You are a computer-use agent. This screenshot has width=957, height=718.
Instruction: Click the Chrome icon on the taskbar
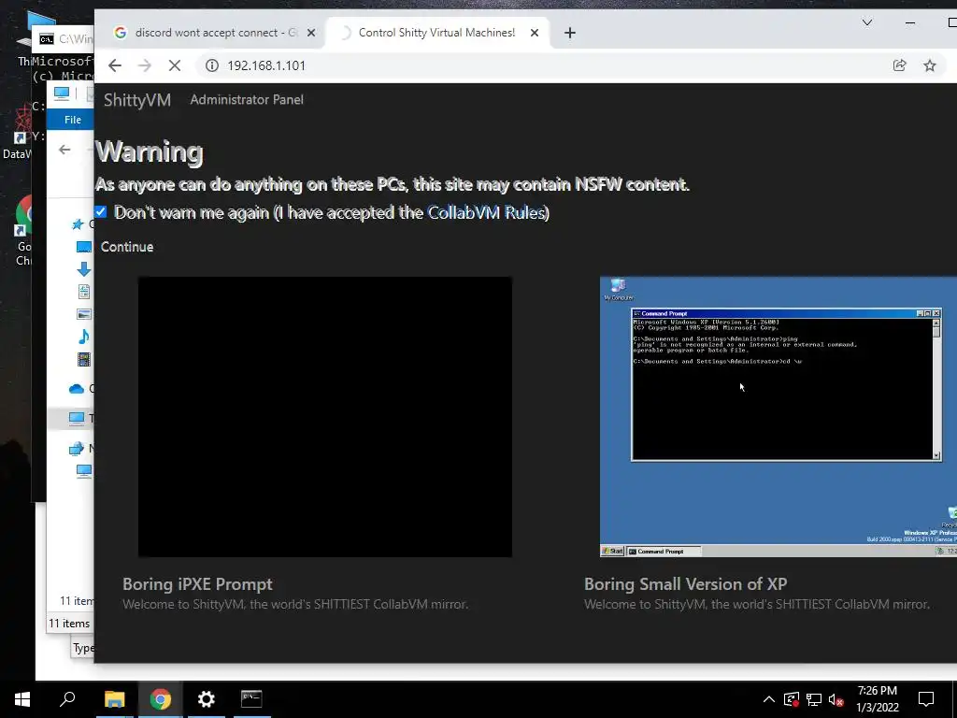click(x=161, y=699)
